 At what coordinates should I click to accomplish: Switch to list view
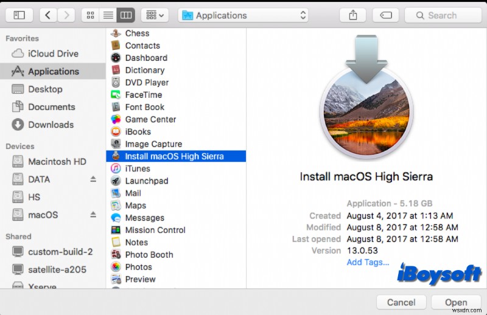(108, 15)
